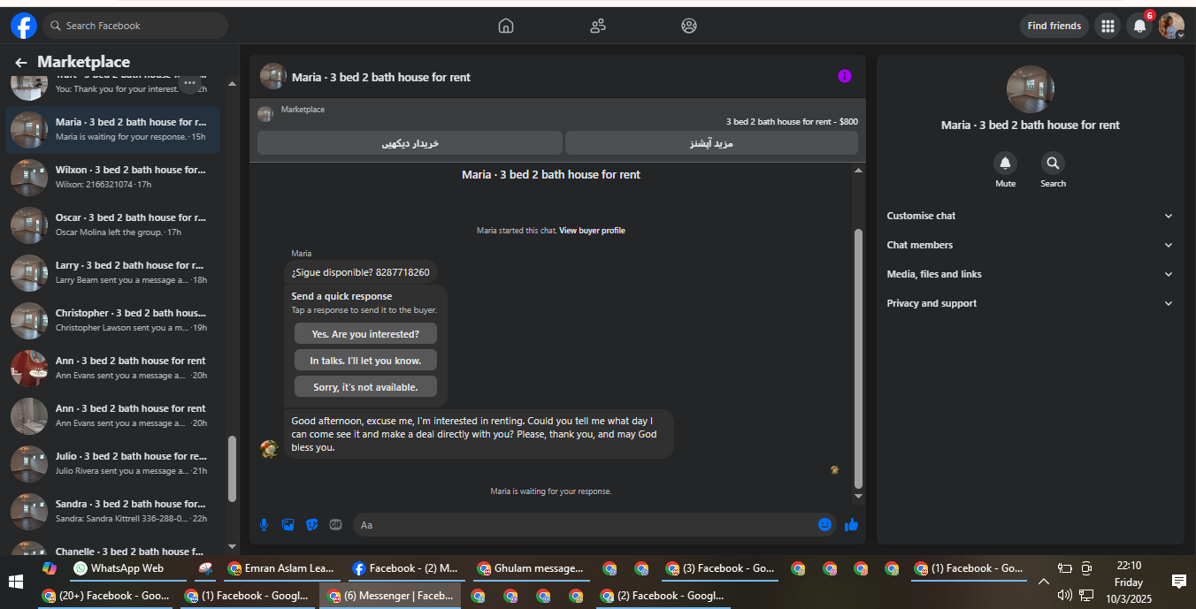Expand Customise chat section
The width and height of the screenshot is (1196, 609).
[1031, 216]
